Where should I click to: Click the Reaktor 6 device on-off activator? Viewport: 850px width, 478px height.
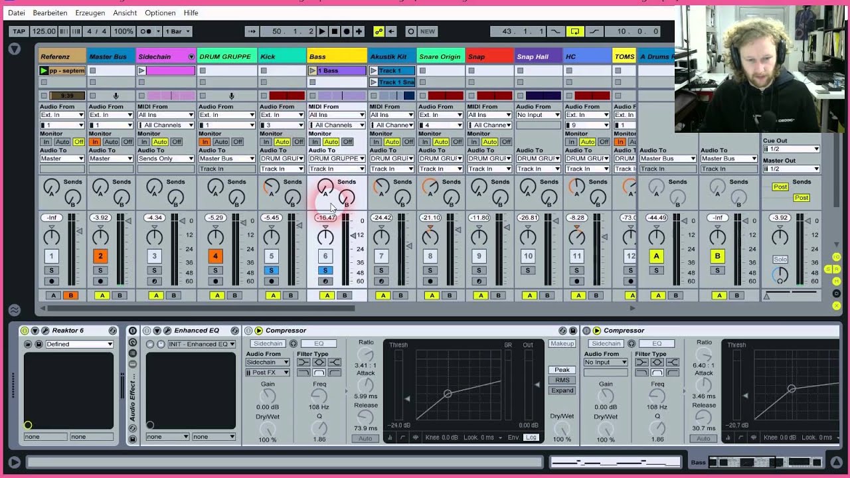pyautogui.click(x=25, y=331)
